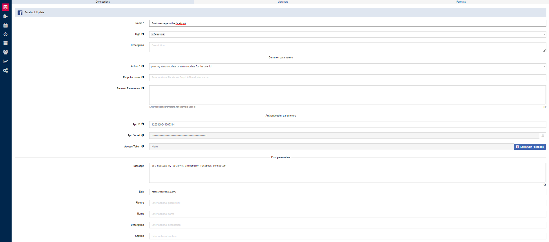Show the info tooltip for Access Token
Image resolution: width=549 pixels, height=242 pixels.
coord(143,146)
